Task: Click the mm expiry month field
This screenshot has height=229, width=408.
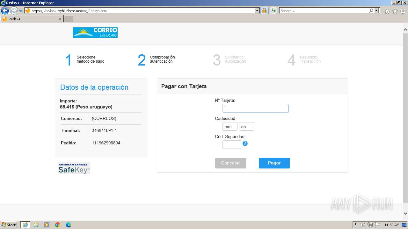Action: pos(230,127)
